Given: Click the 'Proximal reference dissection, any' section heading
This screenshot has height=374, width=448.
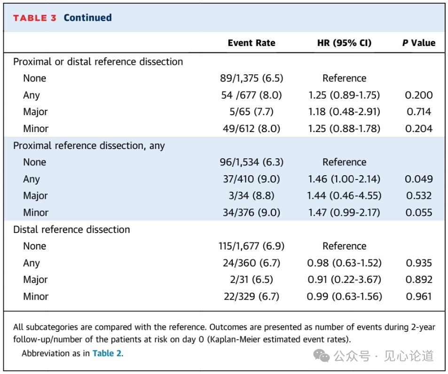Looking at the screenshot, I should pos(89,146).
